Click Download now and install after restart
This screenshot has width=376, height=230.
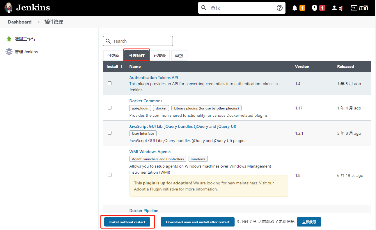(x=198, y=222)
